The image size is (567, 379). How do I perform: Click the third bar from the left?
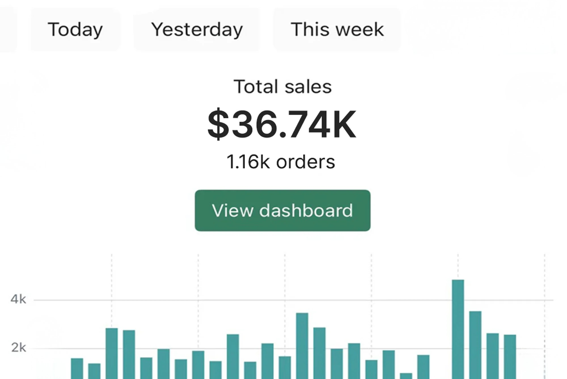click(x=112, y=353)
